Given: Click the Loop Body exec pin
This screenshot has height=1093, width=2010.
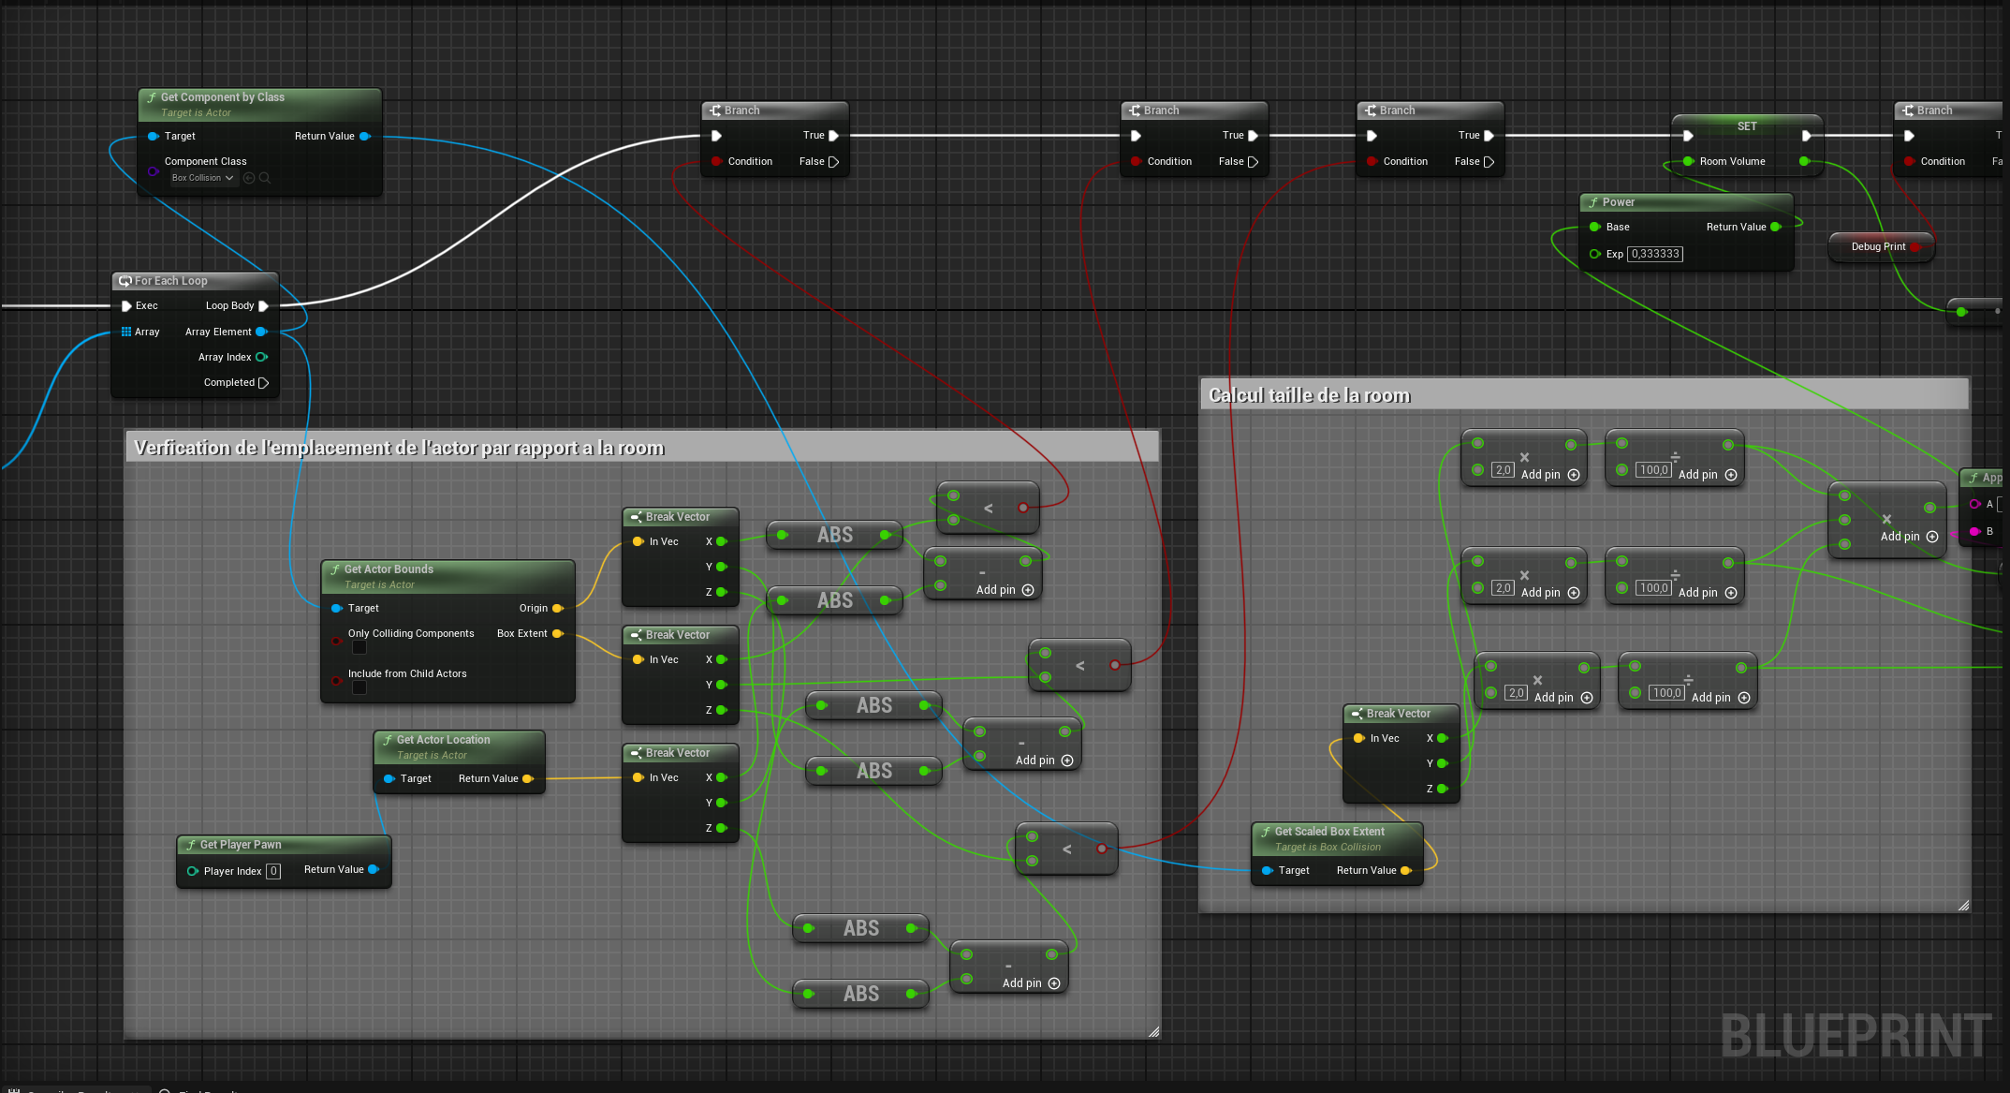Looking at the screenshot, I should point(263,305).
